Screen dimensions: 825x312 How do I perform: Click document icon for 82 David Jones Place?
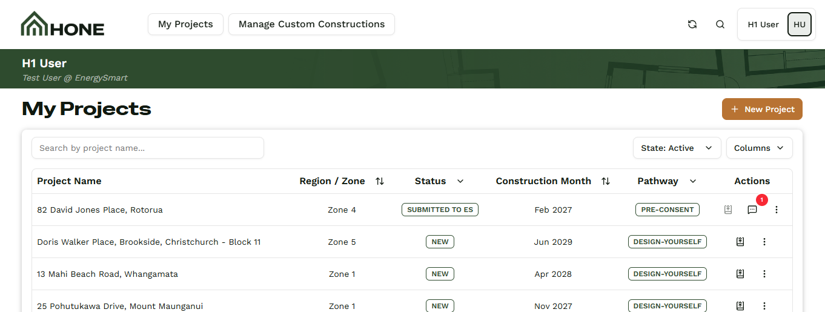(728, 210)
